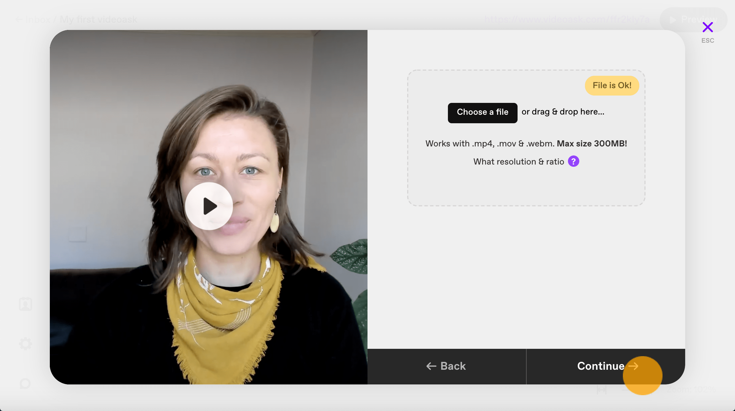Open the contacts icon in left sidebar
This screenshot has height=411, width=735.
[25, 304]
